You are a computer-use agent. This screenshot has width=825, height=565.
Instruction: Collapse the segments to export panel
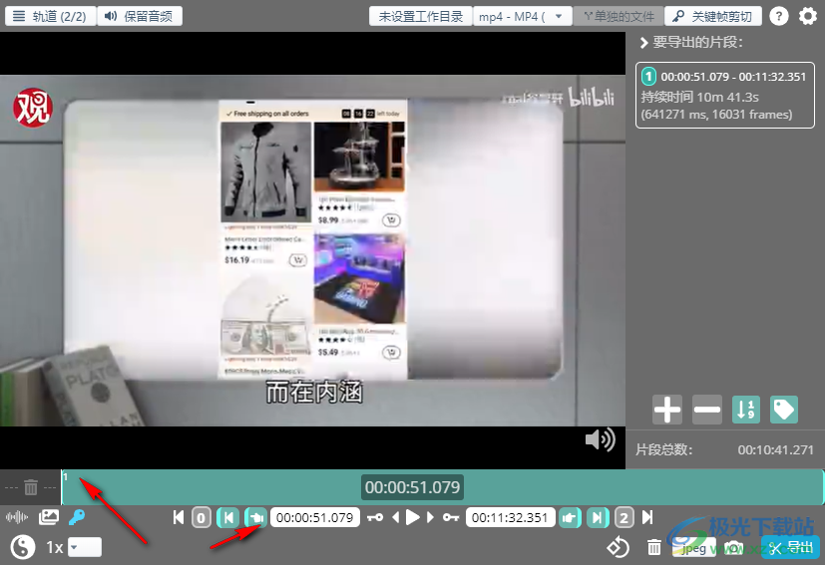tap(643, 43)
